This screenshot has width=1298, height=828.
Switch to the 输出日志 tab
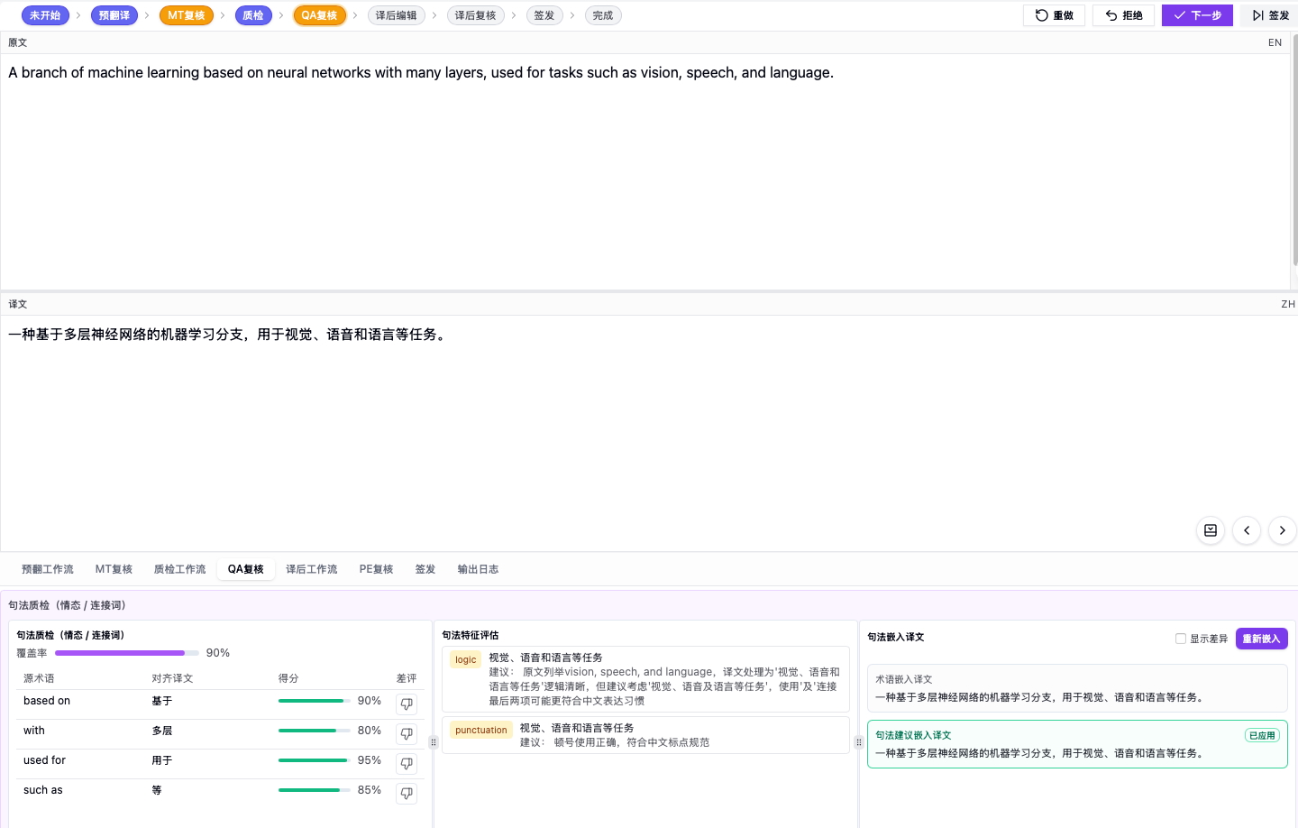click(478, 569)
